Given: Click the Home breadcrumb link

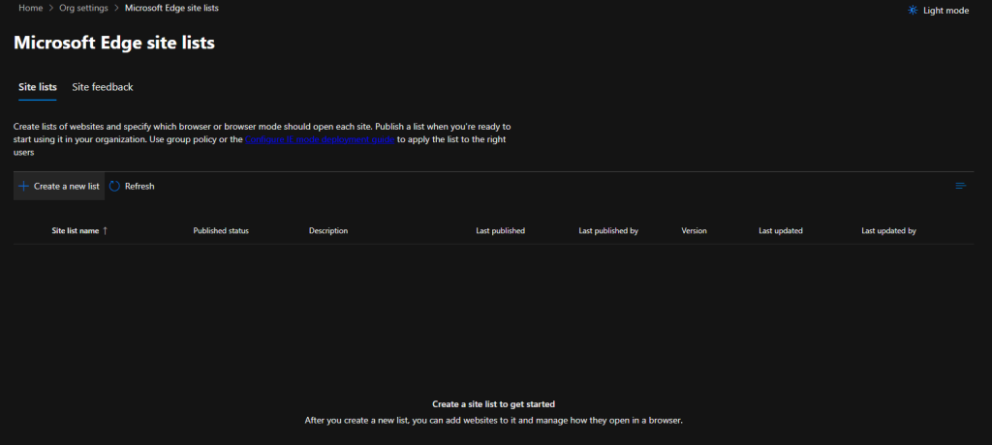Looking at the screenshot, I should [29, 8].
